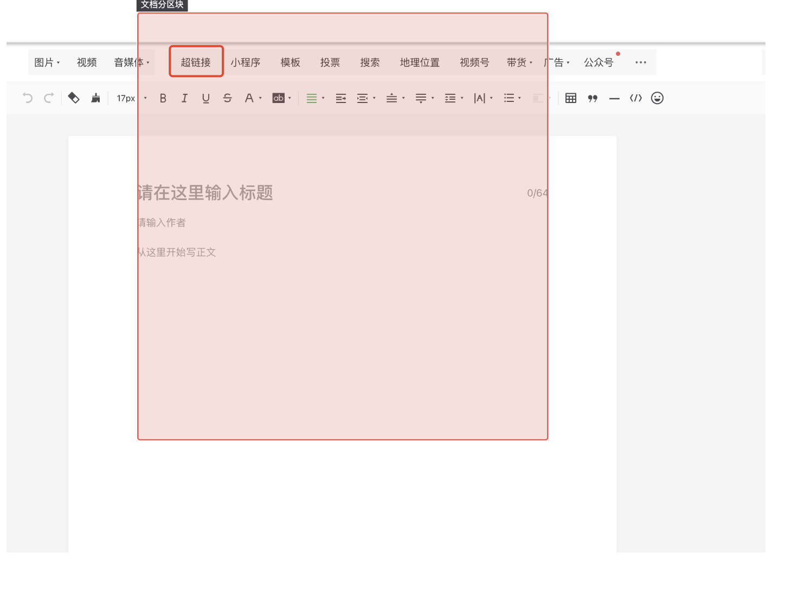This screenshot has height=591, width=785.
Task: Toggle underline formatting
Action: click(x=206, y=98)
